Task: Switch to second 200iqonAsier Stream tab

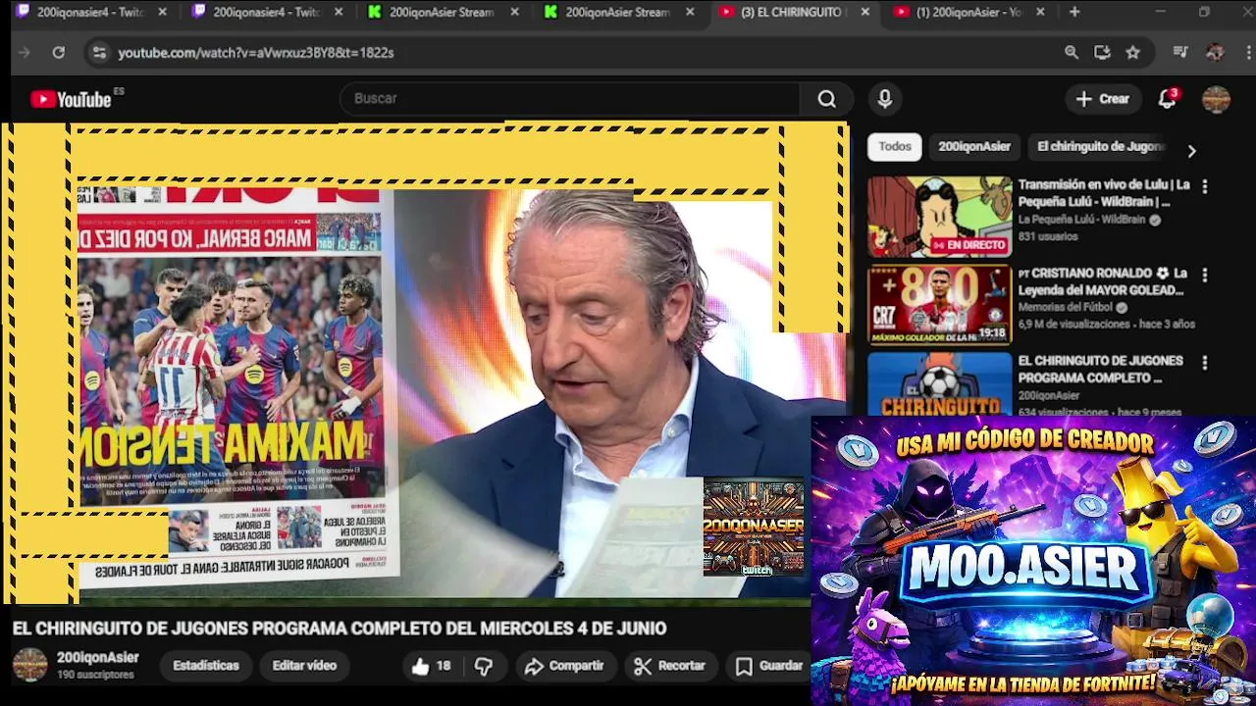Action: [x=618, y=12]
